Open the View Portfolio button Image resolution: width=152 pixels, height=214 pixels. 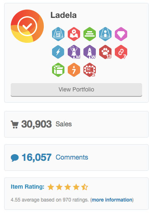(x=76, y=90)
